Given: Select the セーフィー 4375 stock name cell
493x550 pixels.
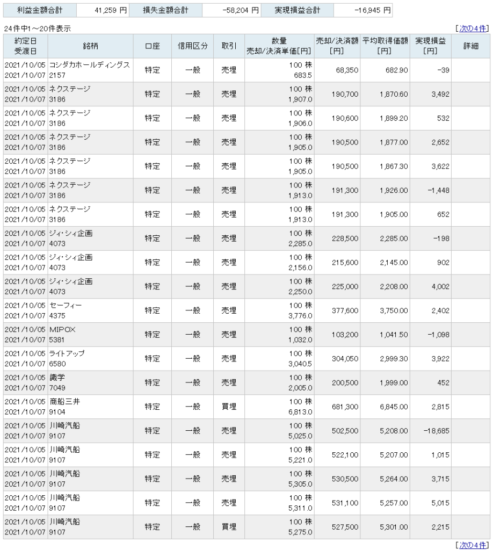Looking at the screenshot, I should pyautogui.click(x=90, y=311).
